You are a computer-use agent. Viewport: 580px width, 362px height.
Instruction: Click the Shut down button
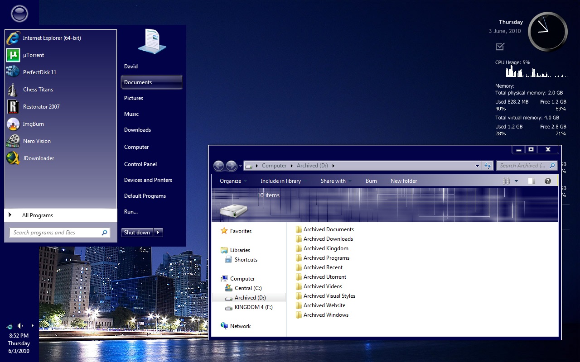click(137, 233)
